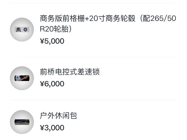The image size is (187, 140).
Task: Click the differential lock image icon
Action: (x=22, y=78)
